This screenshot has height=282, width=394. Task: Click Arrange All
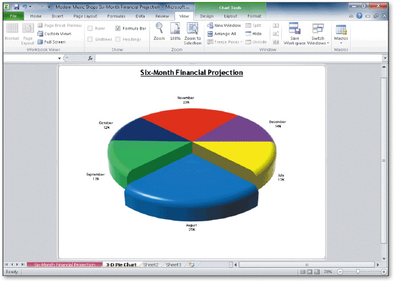(222, 34)
